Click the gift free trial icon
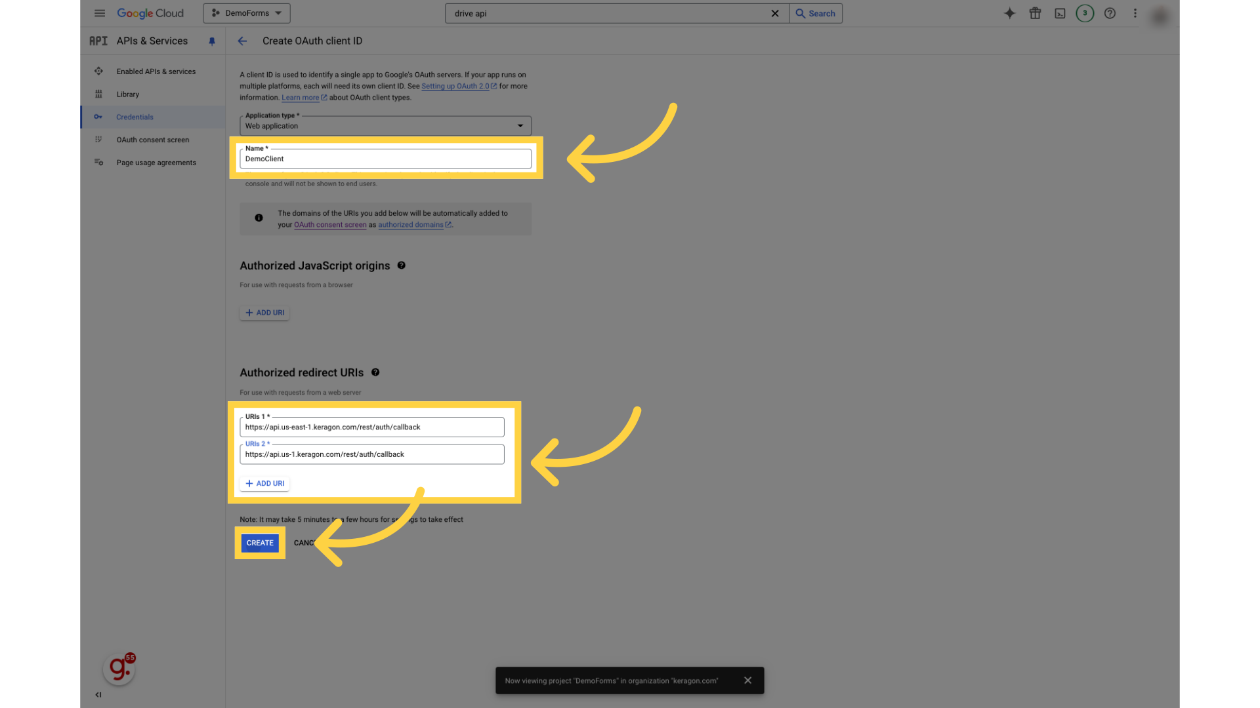This screenshot has height=708, width=1260. (1035, 13)
